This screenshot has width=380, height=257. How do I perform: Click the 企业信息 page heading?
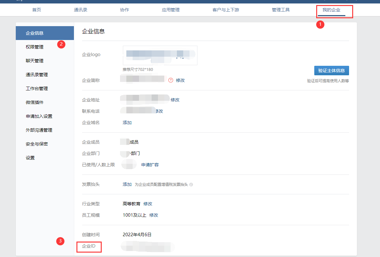coord(93,31)
